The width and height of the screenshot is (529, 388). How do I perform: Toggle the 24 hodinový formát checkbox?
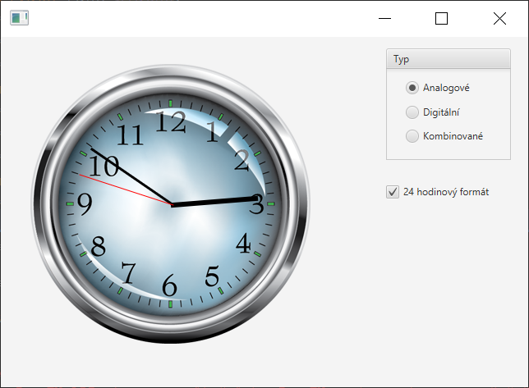point(393,192)
